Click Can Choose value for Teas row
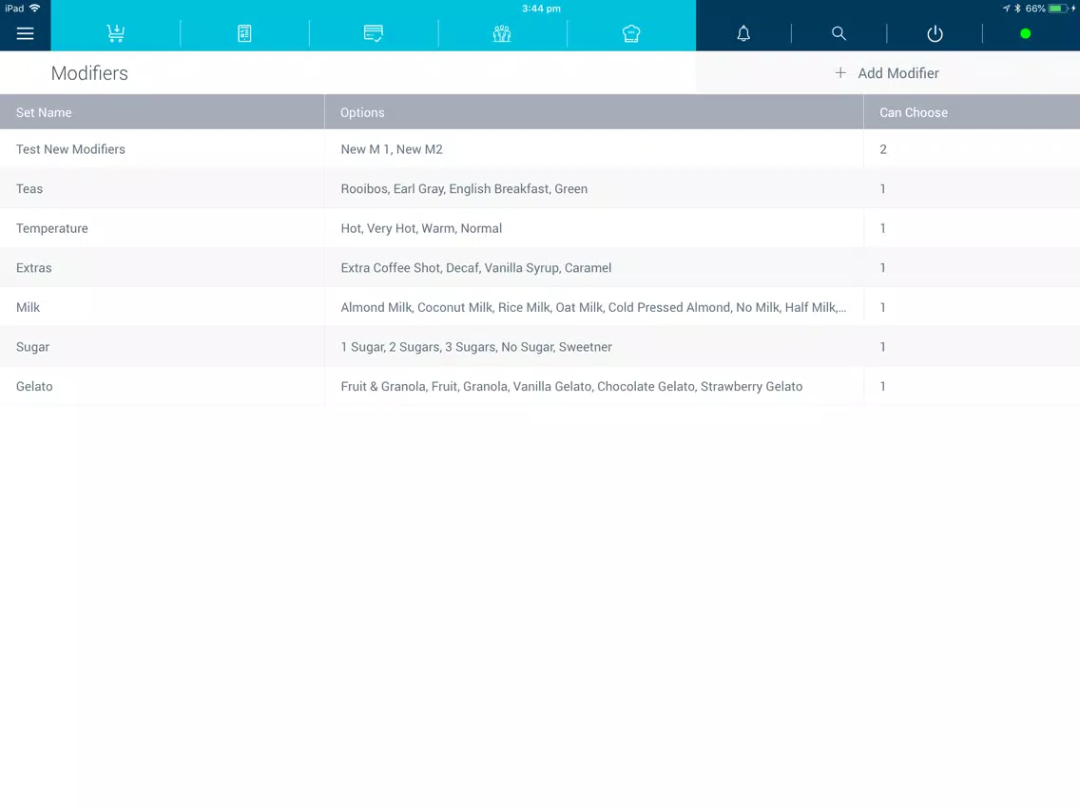 pos(883,189)
